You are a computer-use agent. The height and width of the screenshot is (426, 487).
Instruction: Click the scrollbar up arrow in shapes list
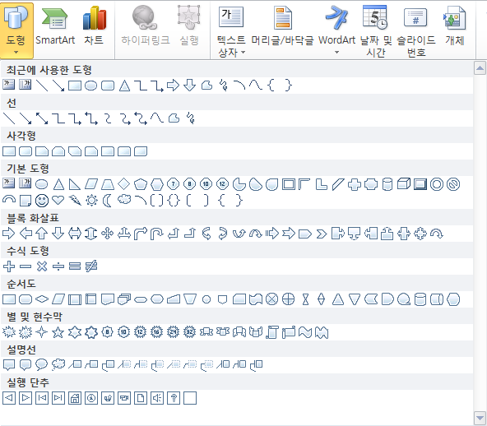[x=480, y=68]
